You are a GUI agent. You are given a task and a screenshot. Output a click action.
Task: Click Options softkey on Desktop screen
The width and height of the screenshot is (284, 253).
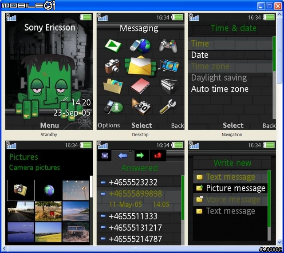point(109,126)
